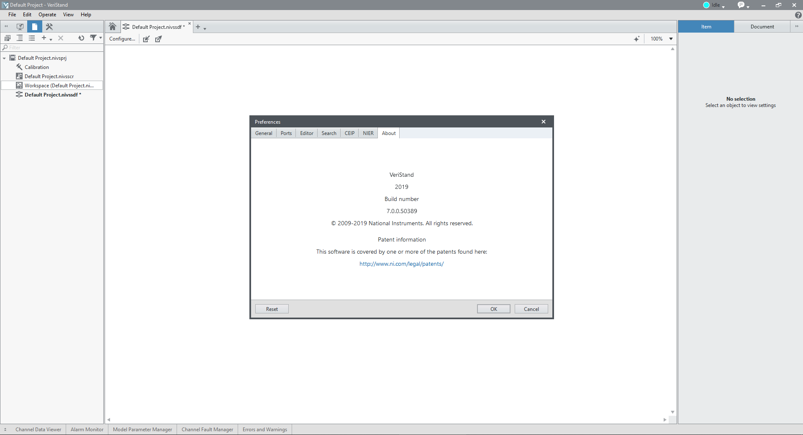Click the help question mark icon
This screenshot has width=803, height=435.
798,15
